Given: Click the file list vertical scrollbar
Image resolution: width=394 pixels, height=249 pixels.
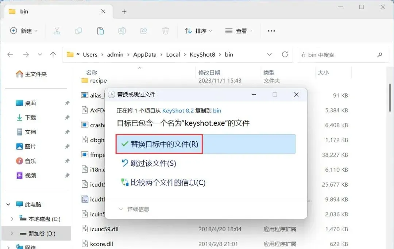Looking at the screenshot, I should point(390,97).
